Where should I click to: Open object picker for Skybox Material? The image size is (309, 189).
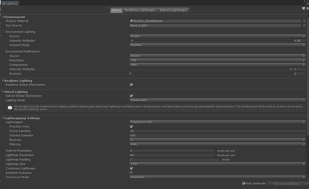(304, 21)
